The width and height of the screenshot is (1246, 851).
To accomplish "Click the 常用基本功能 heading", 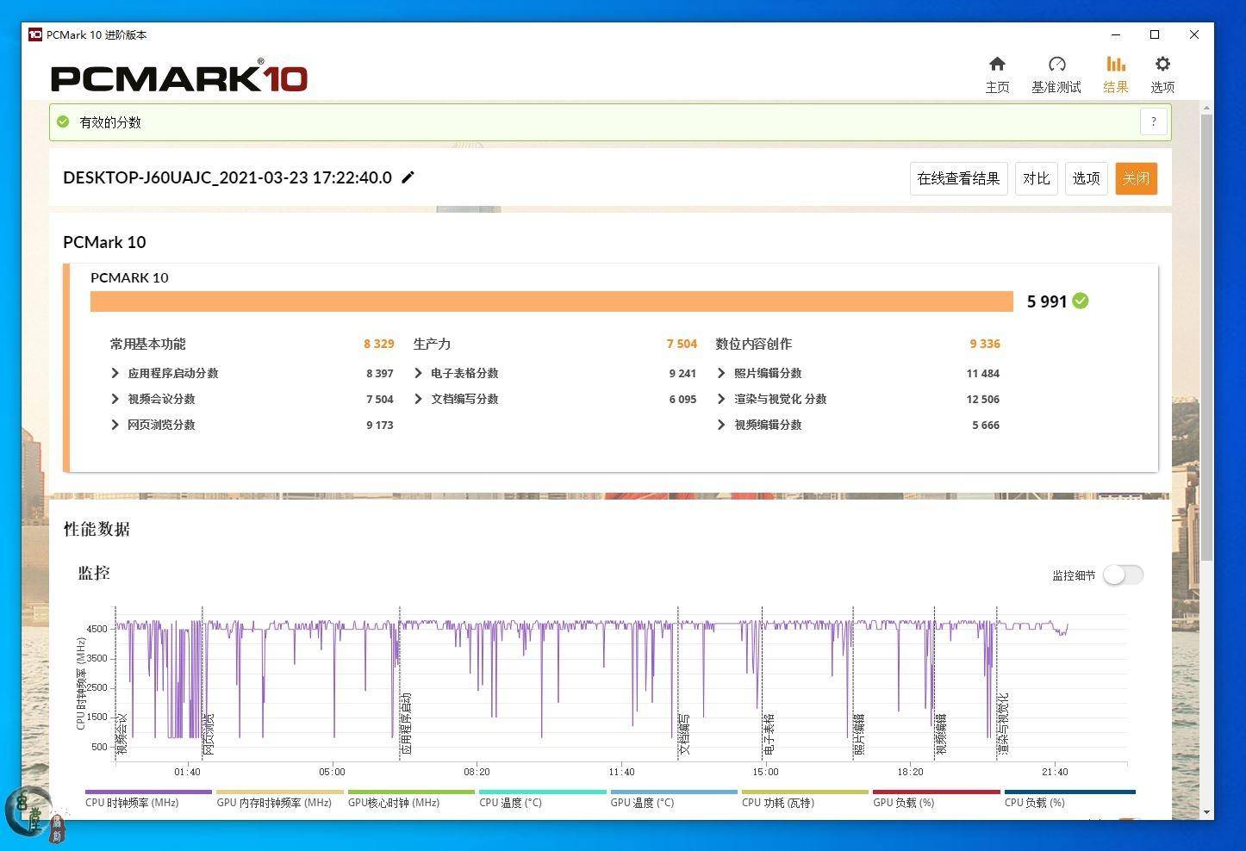I will coord(147,344).
